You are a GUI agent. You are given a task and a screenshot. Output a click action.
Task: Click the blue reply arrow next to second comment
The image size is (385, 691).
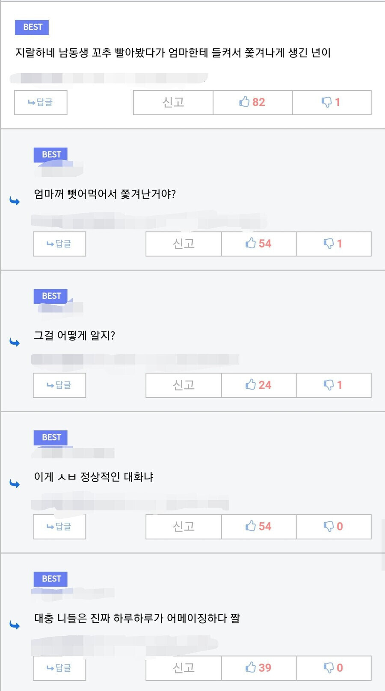pyautogui.click(x=14, y=200)
